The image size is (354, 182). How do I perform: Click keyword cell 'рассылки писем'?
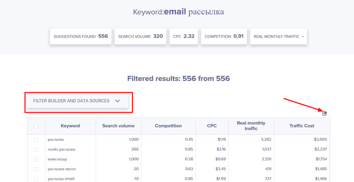62,169
